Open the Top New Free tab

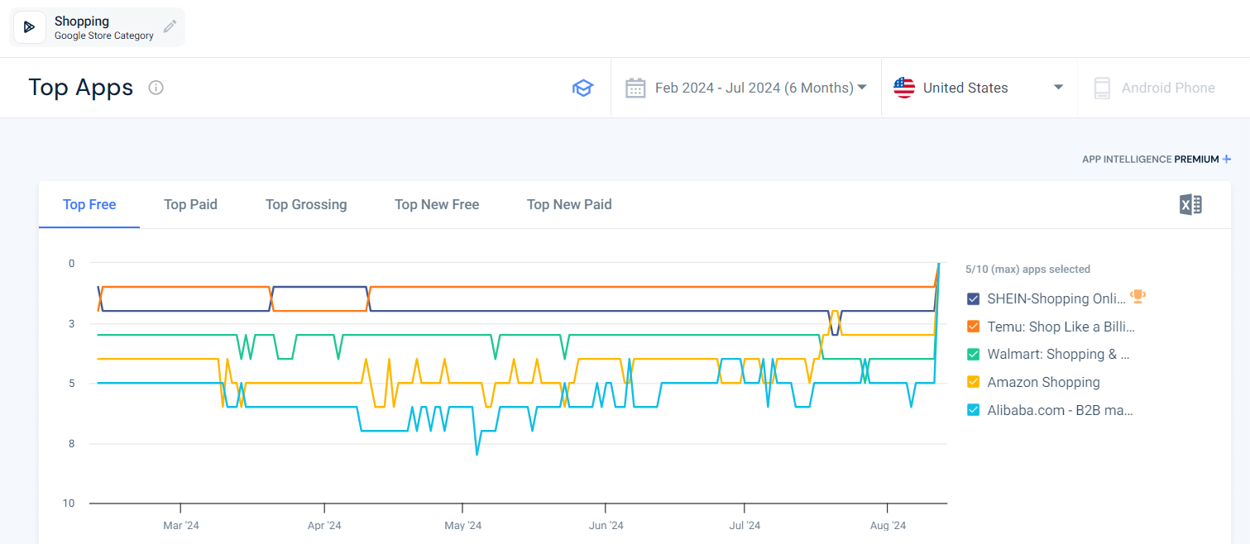tap(437, 204)
